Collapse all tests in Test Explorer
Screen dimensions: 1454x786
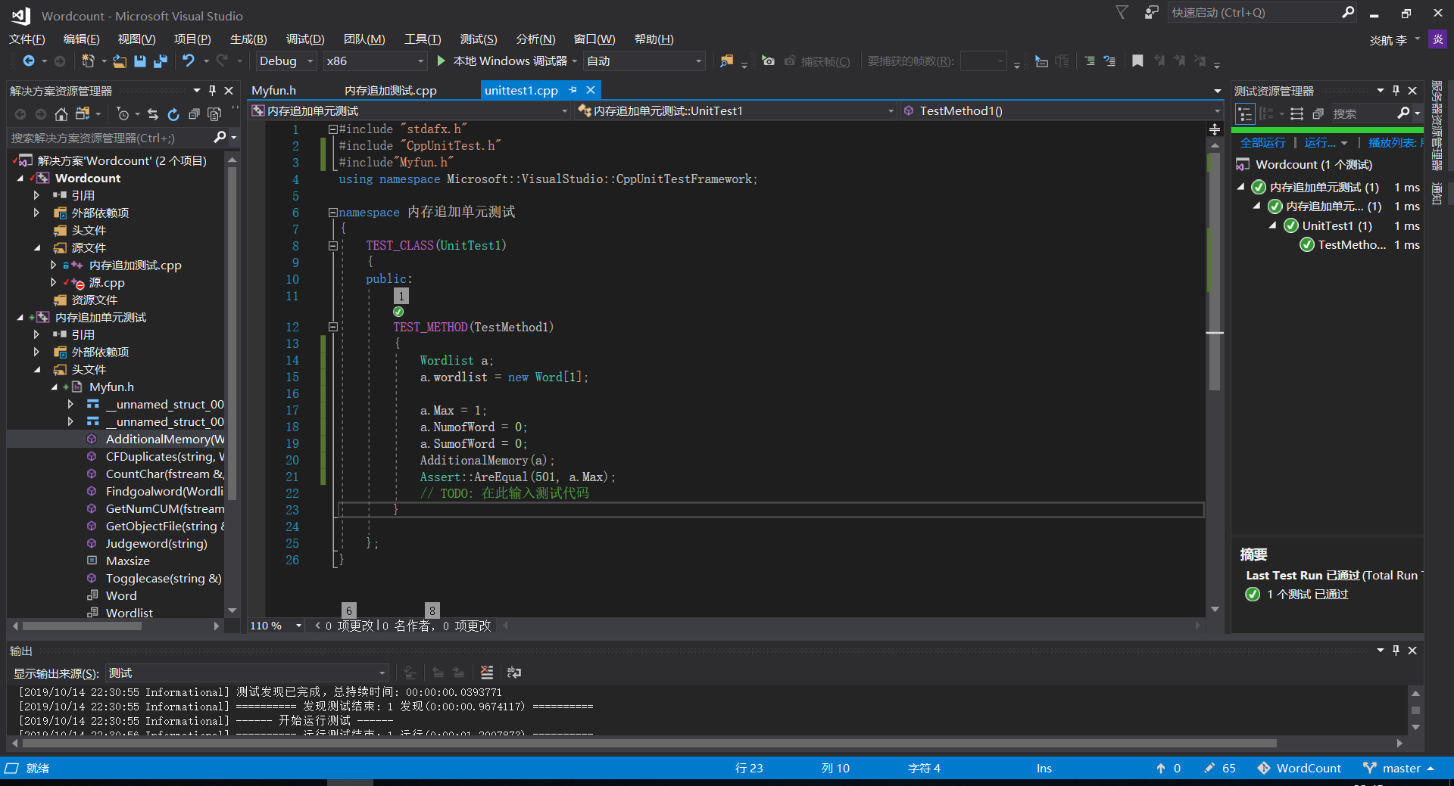[x=1318, y=114]
